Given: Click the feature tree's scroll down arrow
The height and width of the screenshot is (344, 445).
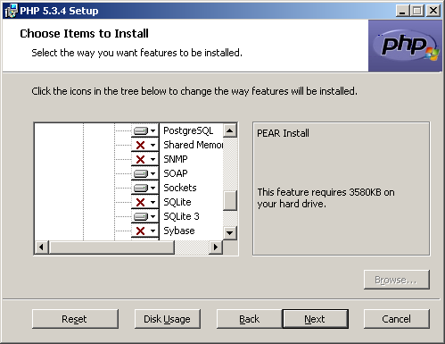Looking at the screenshot, I should click(230, 232).
